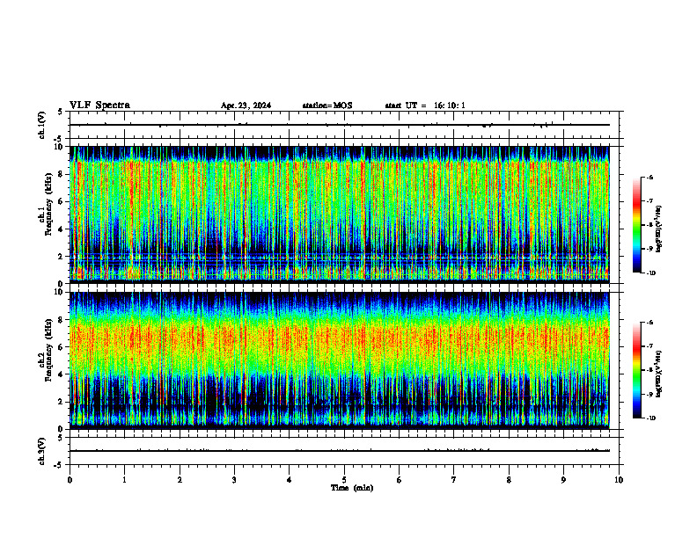The image size is (697, 538).
Task: Click the "ch.3(V)" axis label
Action: [41, 452]
